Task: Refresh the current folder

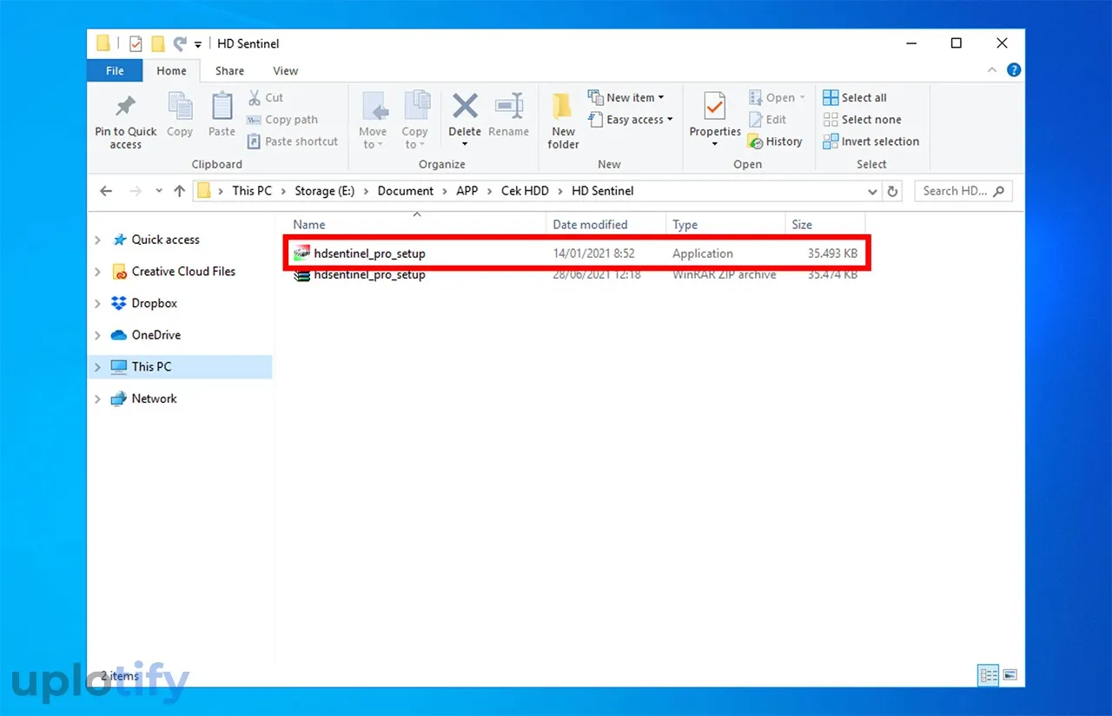Action: (x=893, y=191)
